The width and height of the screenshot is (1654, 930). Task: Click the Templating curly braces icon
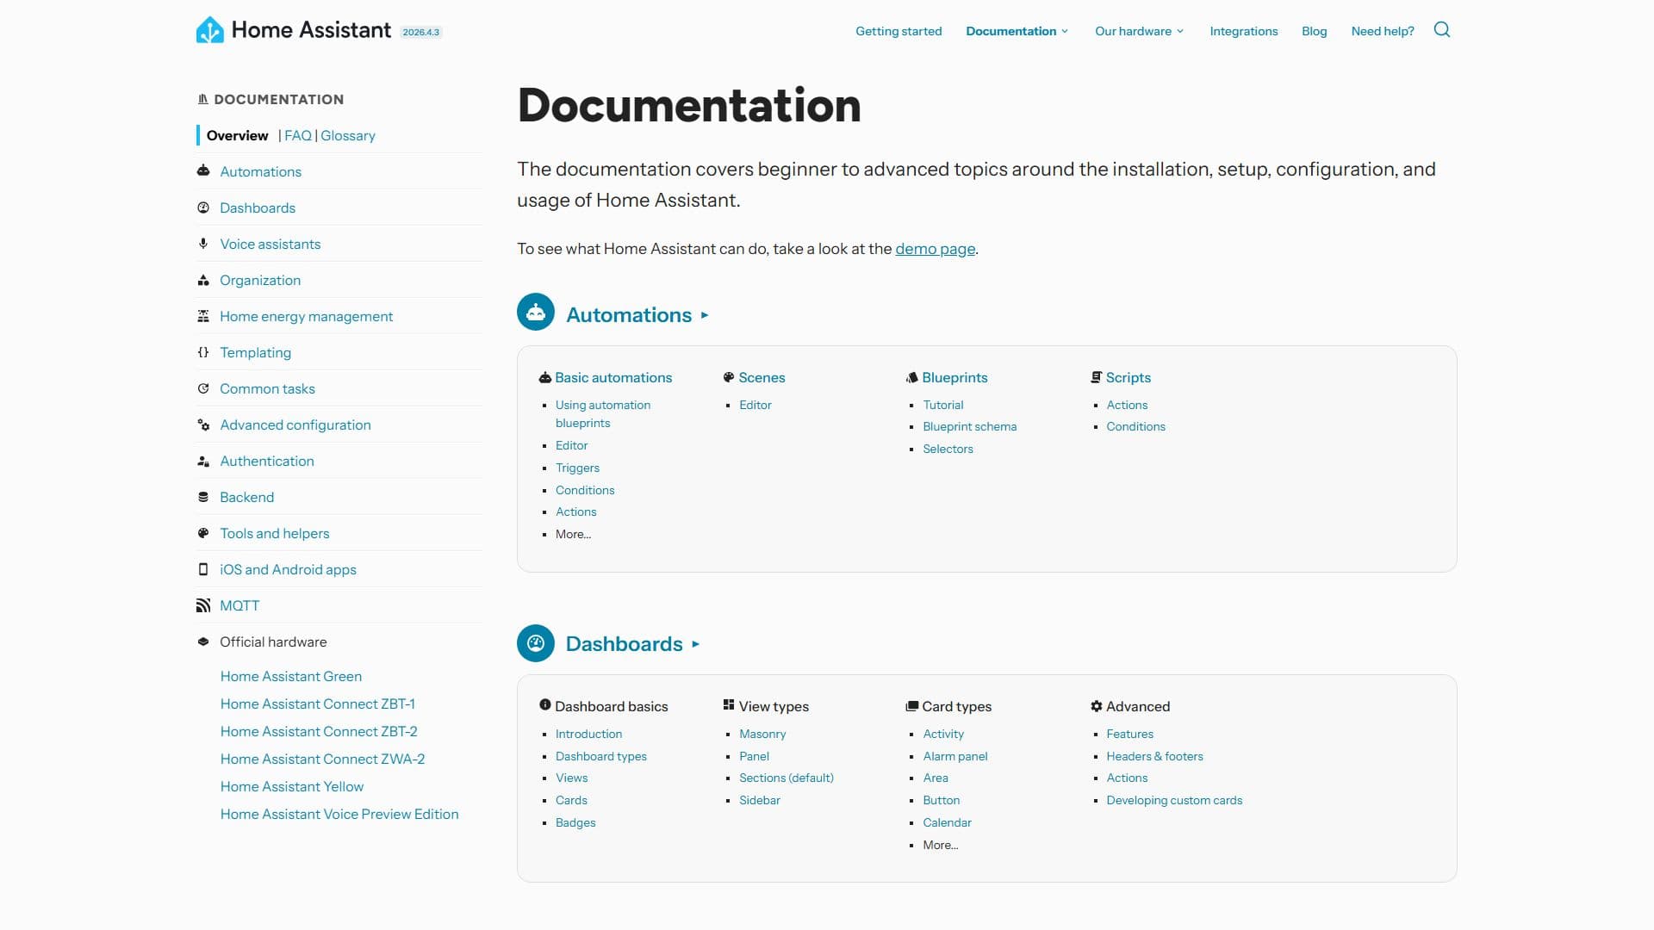pos(203,352)
